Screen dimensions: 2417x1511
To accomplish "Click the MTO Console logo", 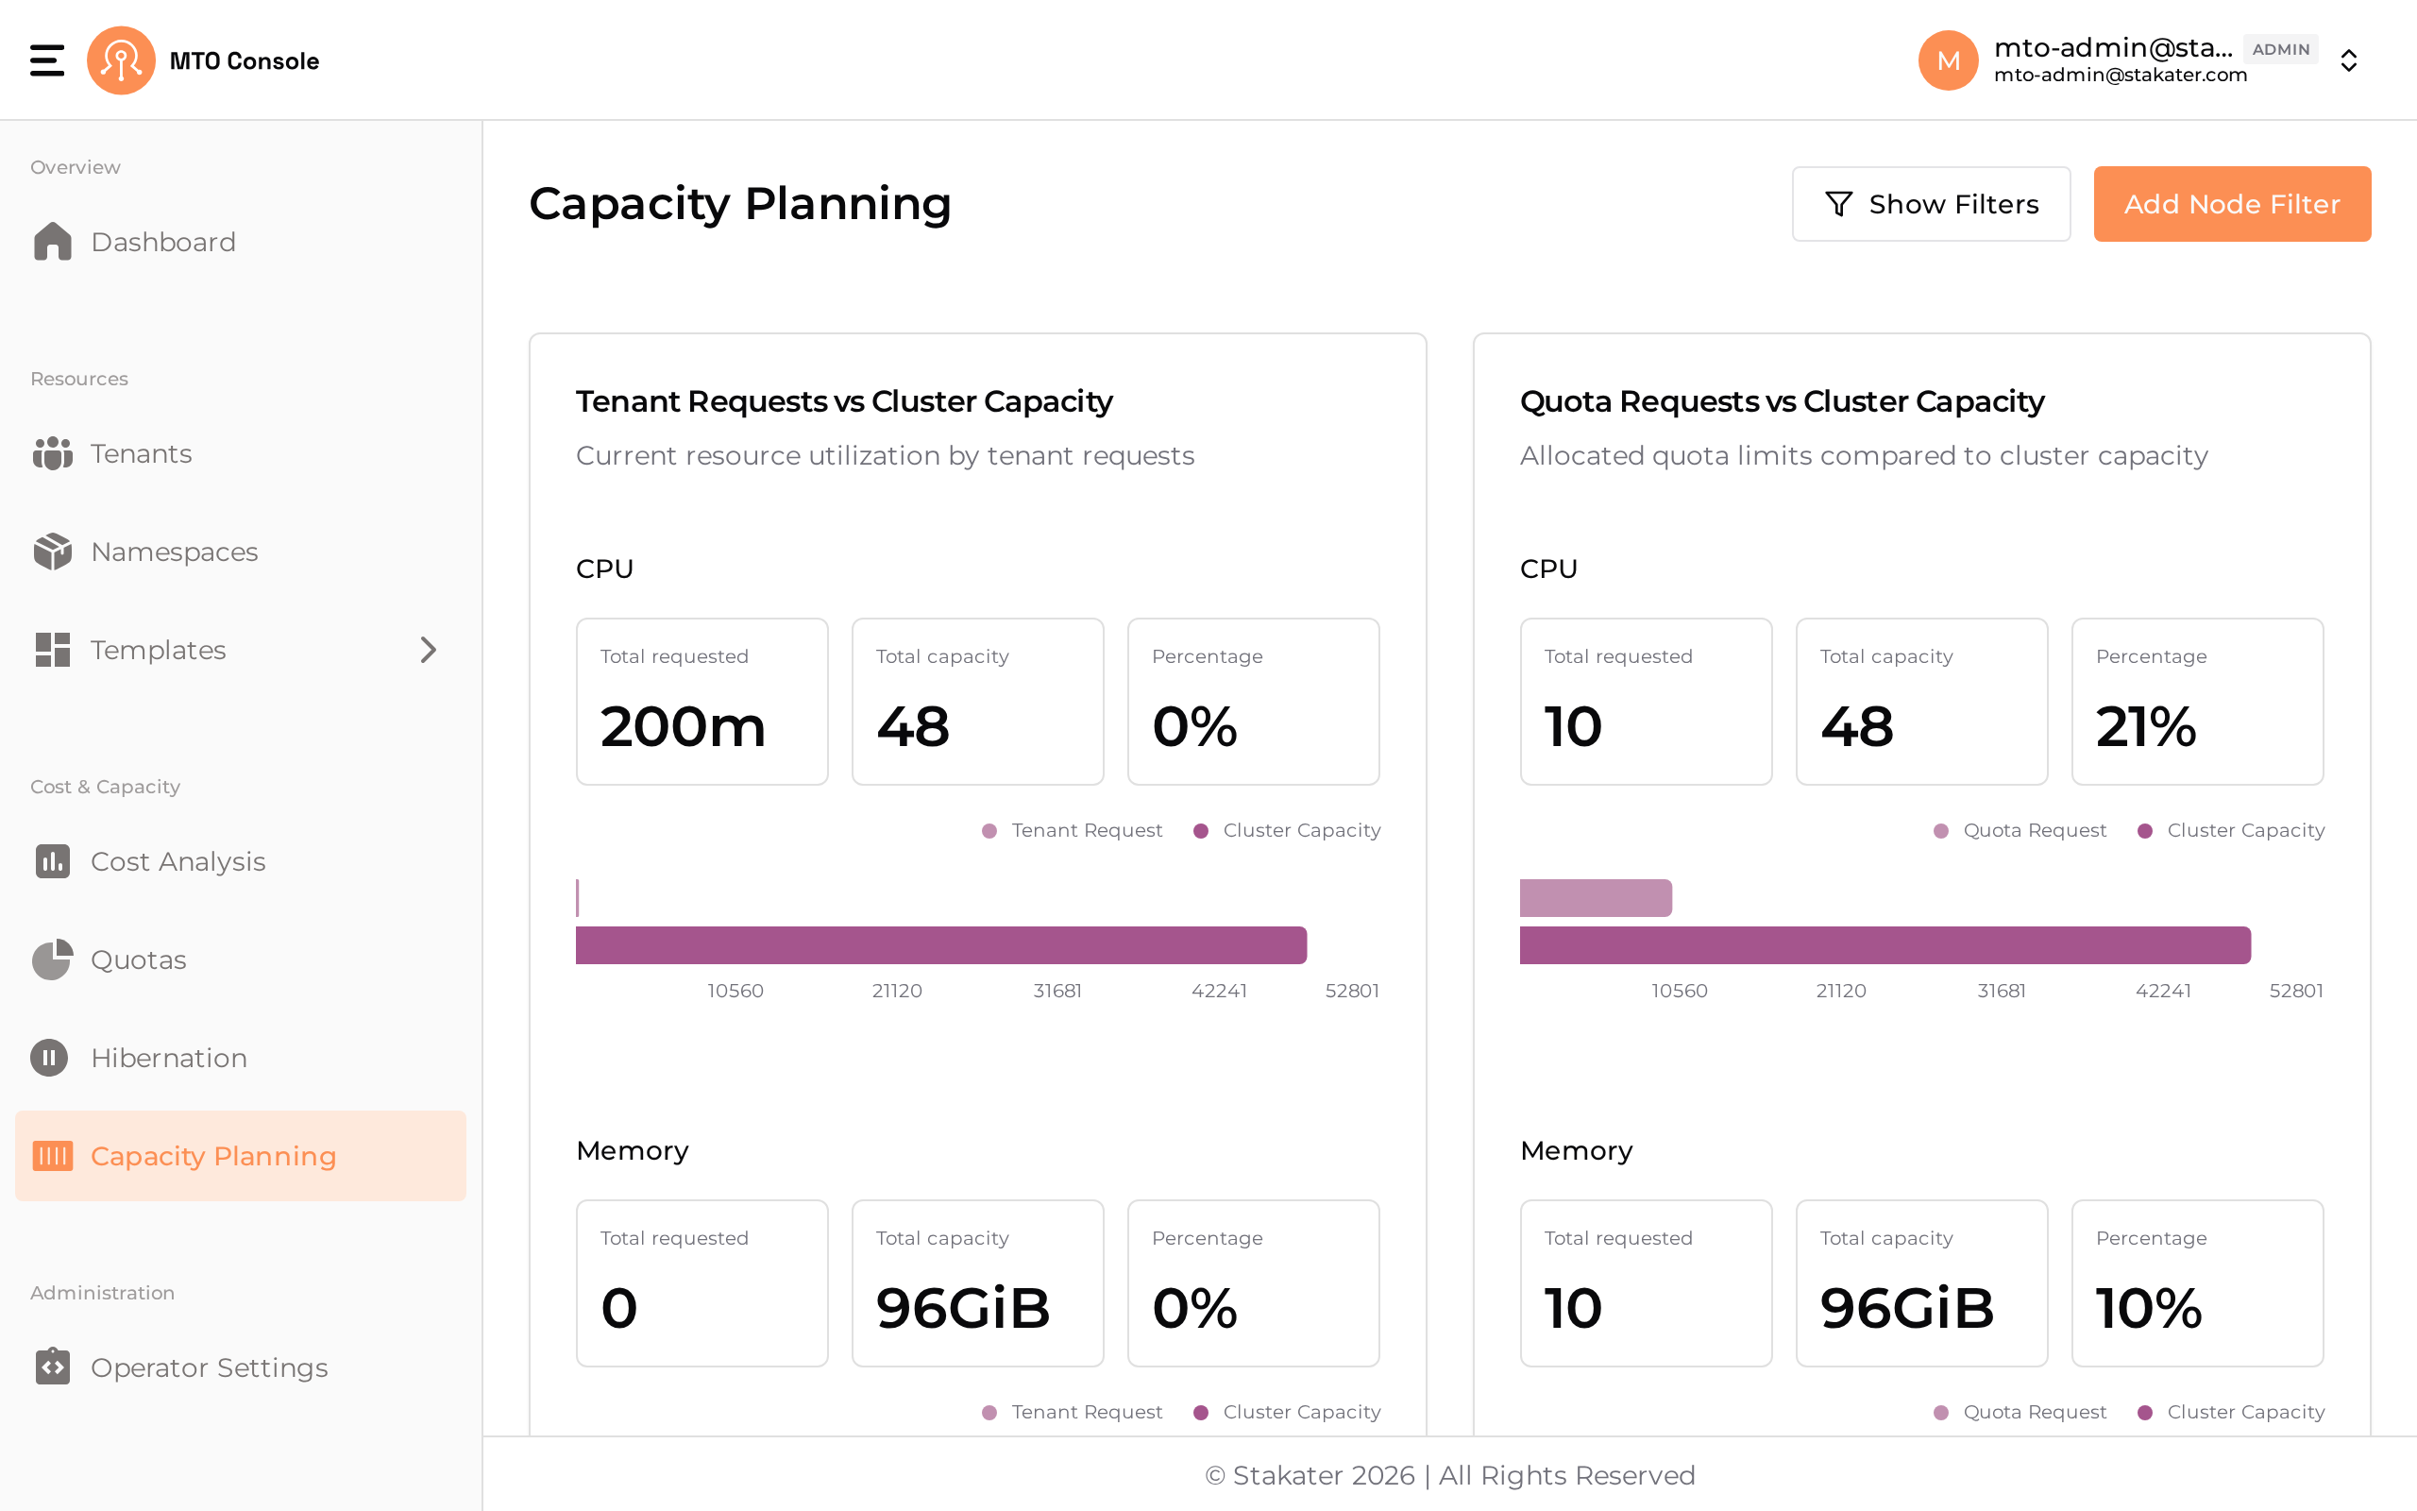I will click(x=121, y=59).
